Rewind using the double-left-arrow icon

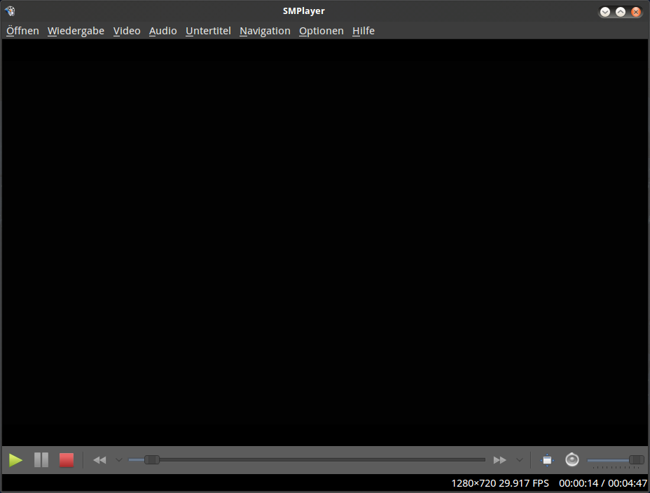click(99, 460)
